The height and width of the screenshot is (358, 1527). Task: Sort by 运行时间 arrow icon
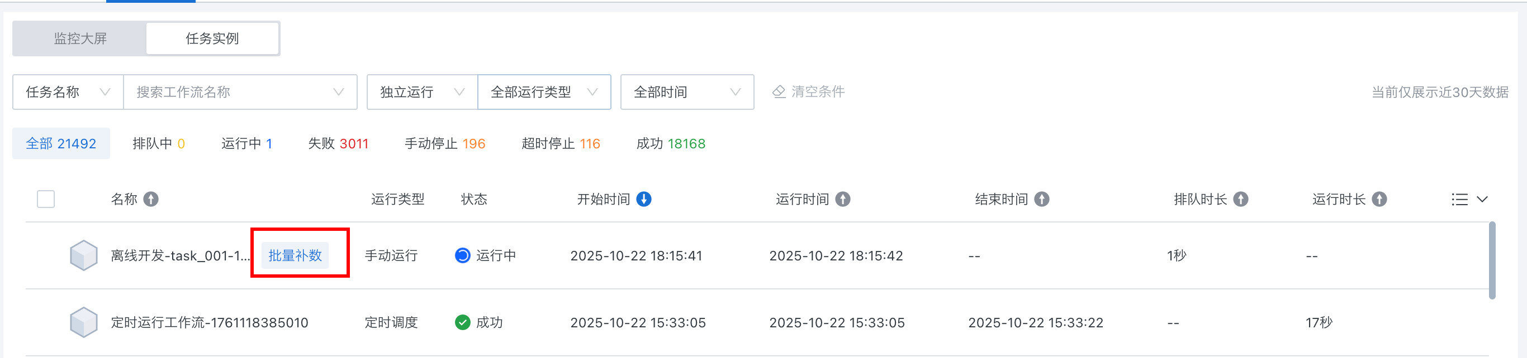tap(842, 200)
